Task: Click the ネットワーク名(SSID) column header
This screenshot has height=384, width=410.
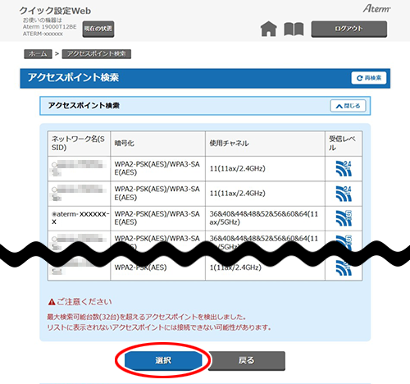Action: pos(79,144)
